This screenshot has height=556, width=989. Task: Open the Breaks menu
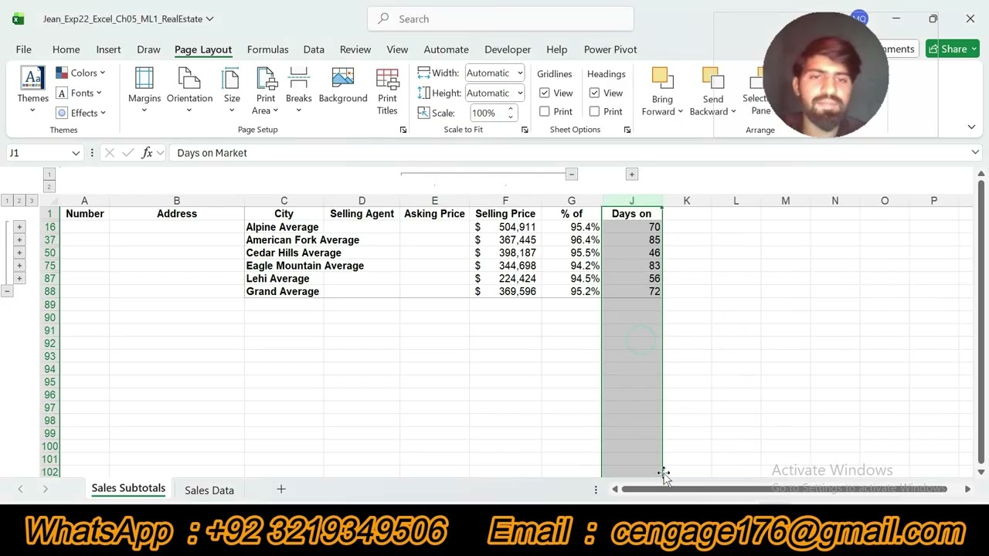(299, 91)
